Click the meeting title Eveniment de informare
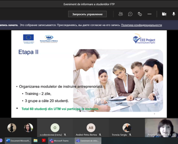The image size is (178, 144). point(89,4)
